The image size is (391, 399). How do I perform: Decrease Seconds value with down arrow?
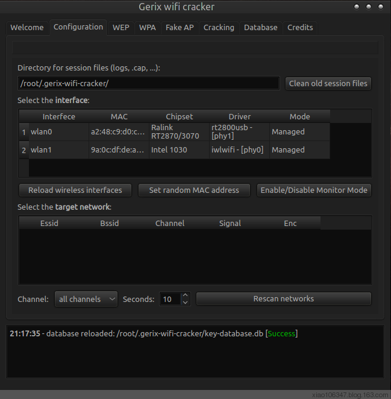click(186, 303)
